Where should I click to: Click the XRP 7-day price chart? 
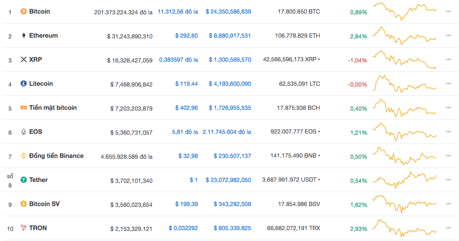pos(404,60)
